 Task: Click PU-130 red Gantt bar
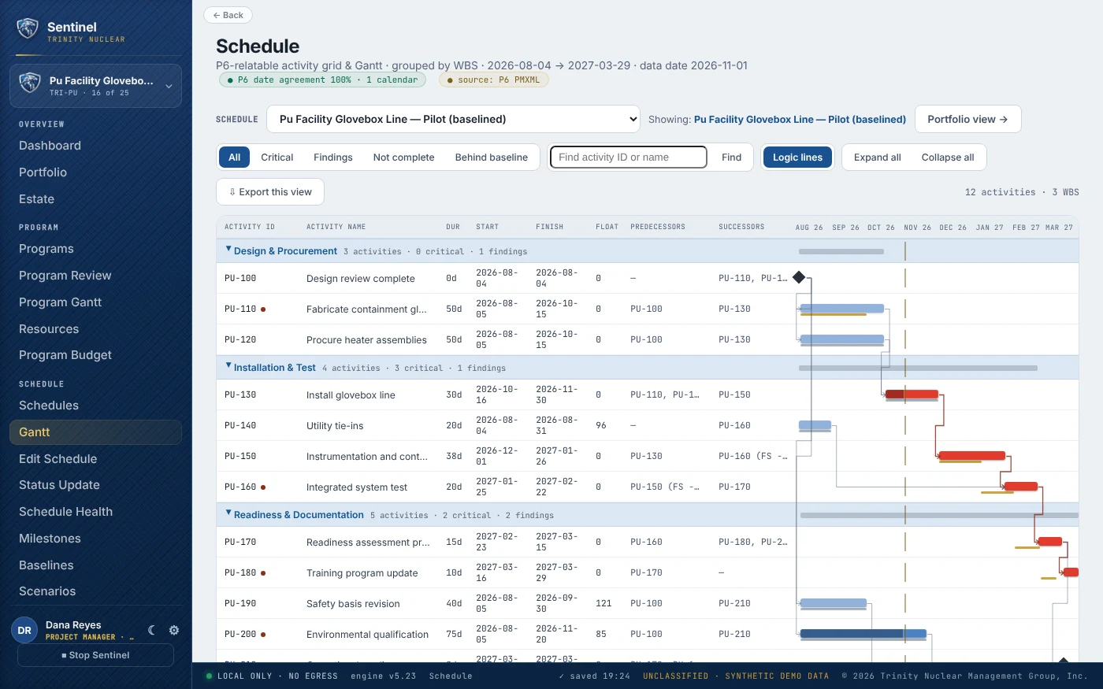912,395
